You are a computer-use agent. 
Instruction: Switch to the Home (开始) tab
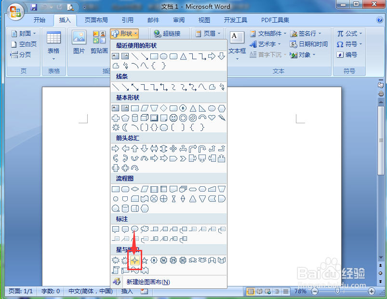[x=40, y=20]
